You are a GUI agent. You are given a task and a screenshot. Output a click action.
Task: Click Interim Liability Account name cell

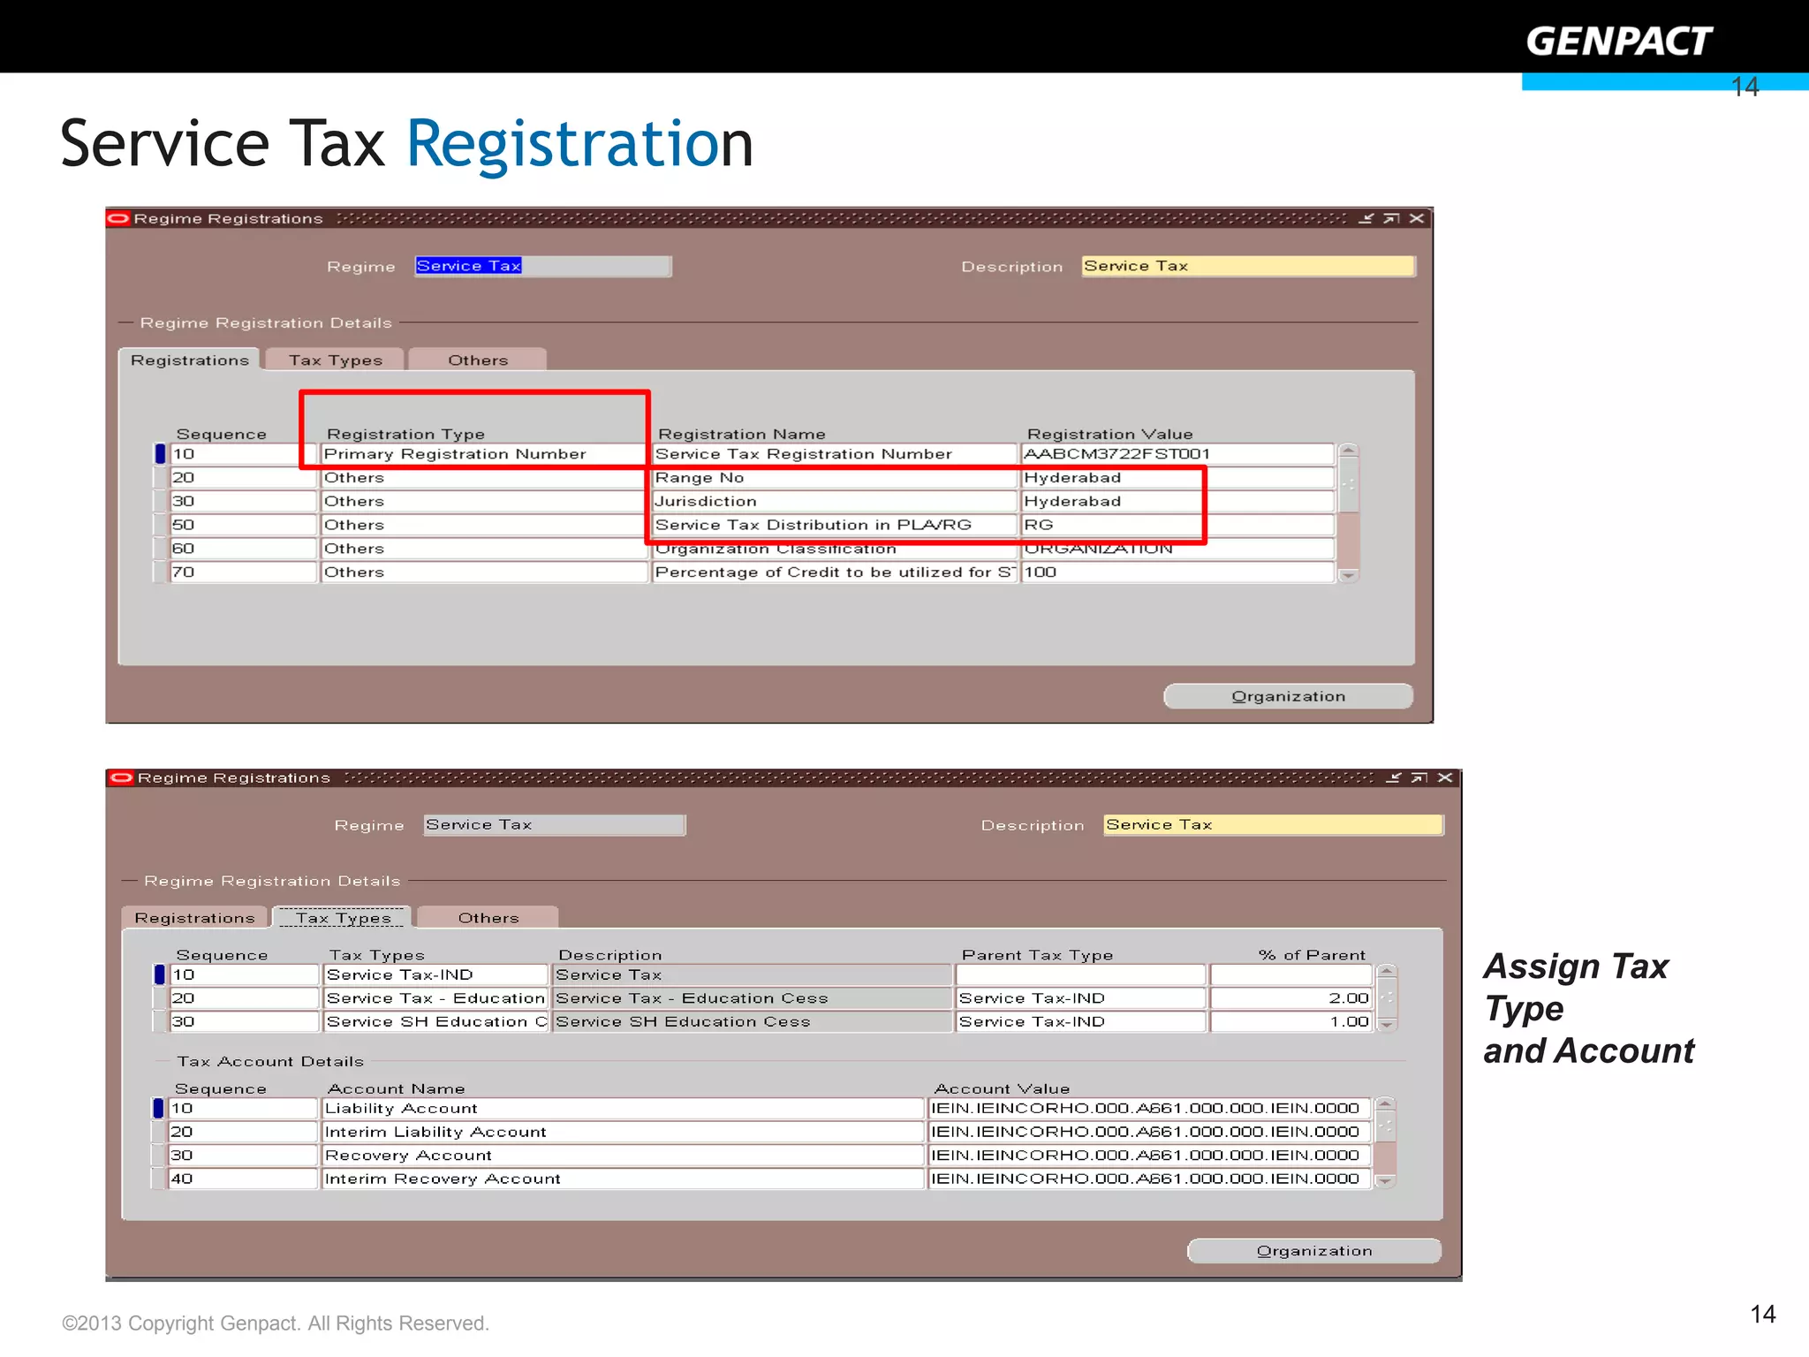click(623, 1132)
